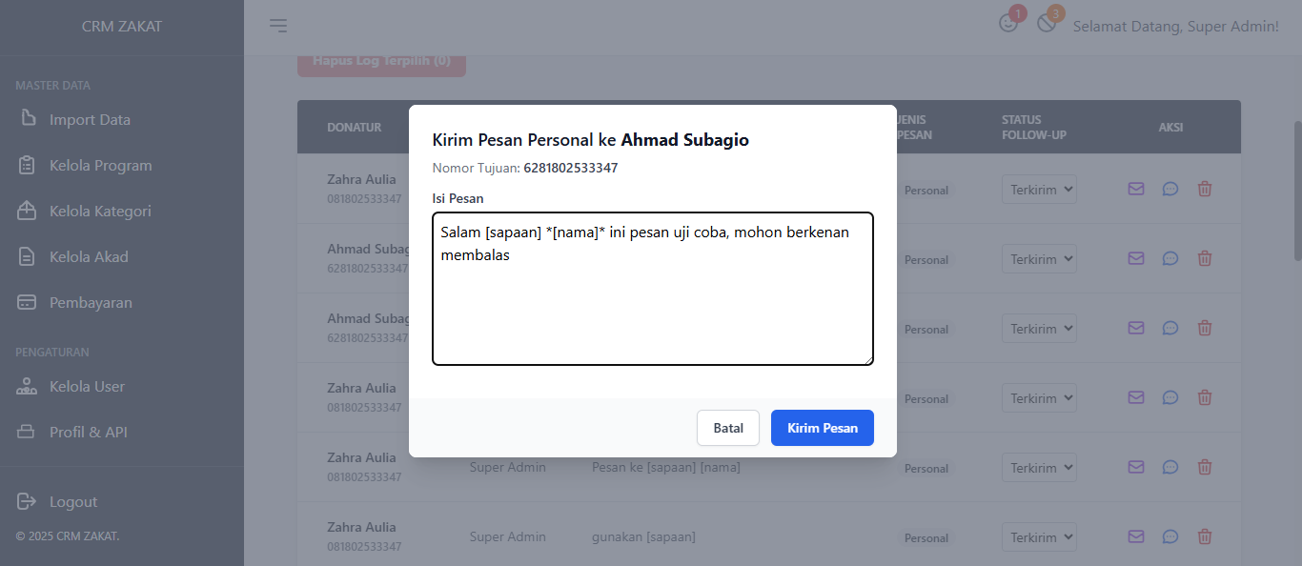The width and height of the screenshot is (1302, 566).
Task: Click the chat bubble icon in the first table row
Action: click(1170, 189)
